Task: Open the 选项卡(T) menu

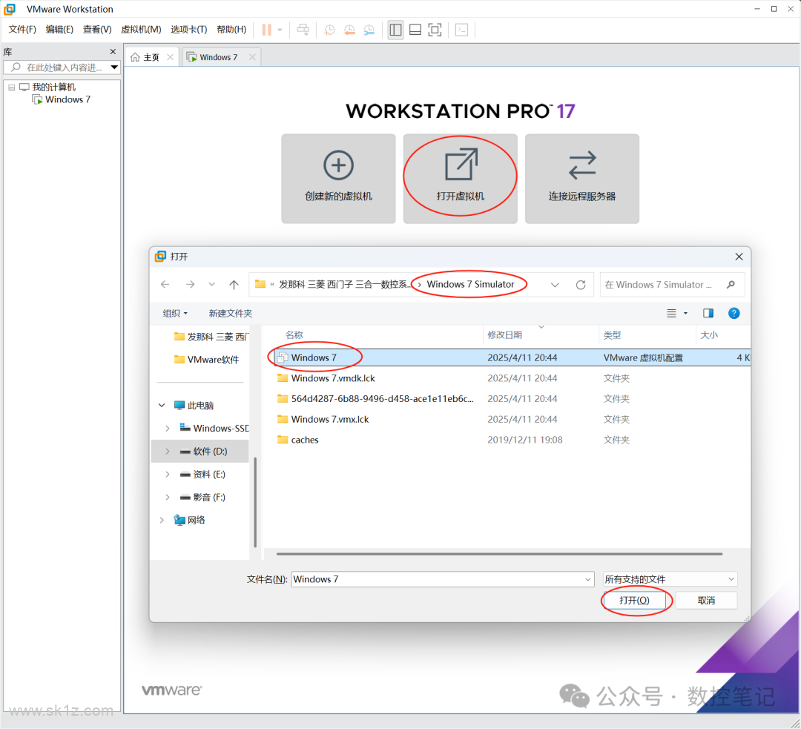Action: pyautogui.click(x=188, y=29)
